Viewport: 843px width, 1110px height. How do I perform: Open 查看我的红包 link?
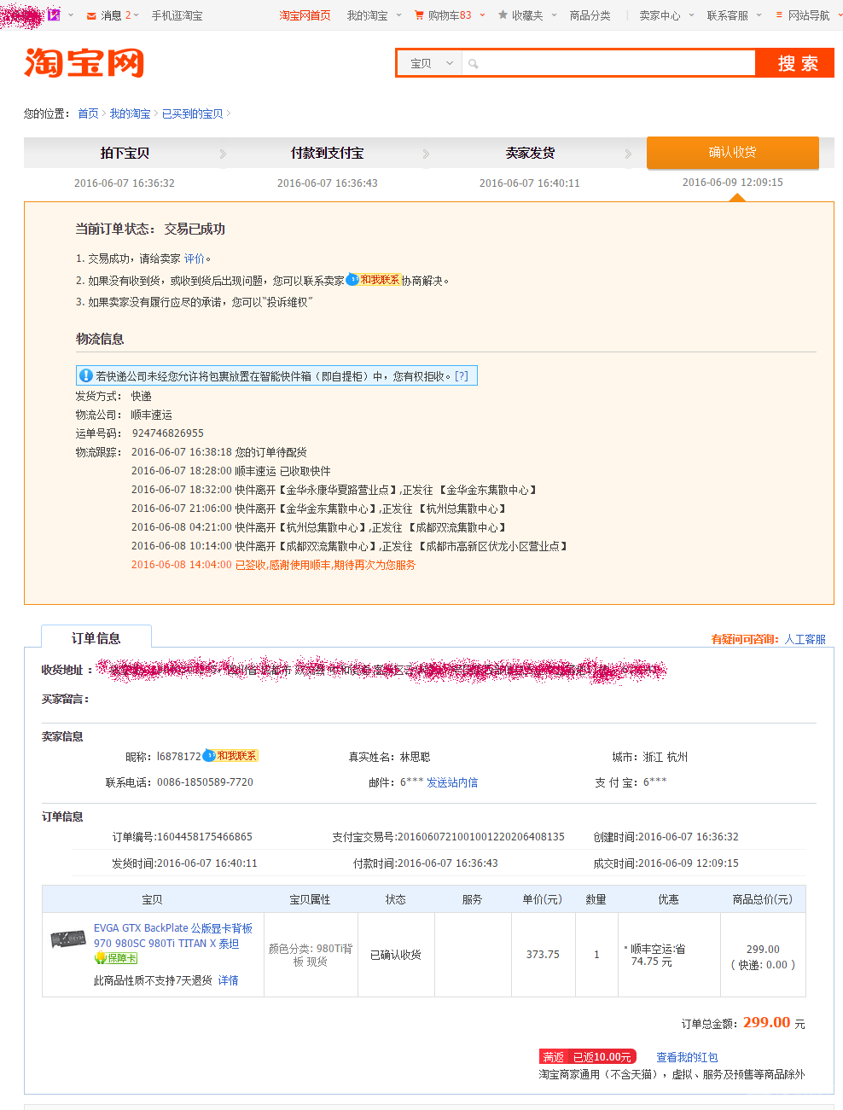click(687, 1057)
